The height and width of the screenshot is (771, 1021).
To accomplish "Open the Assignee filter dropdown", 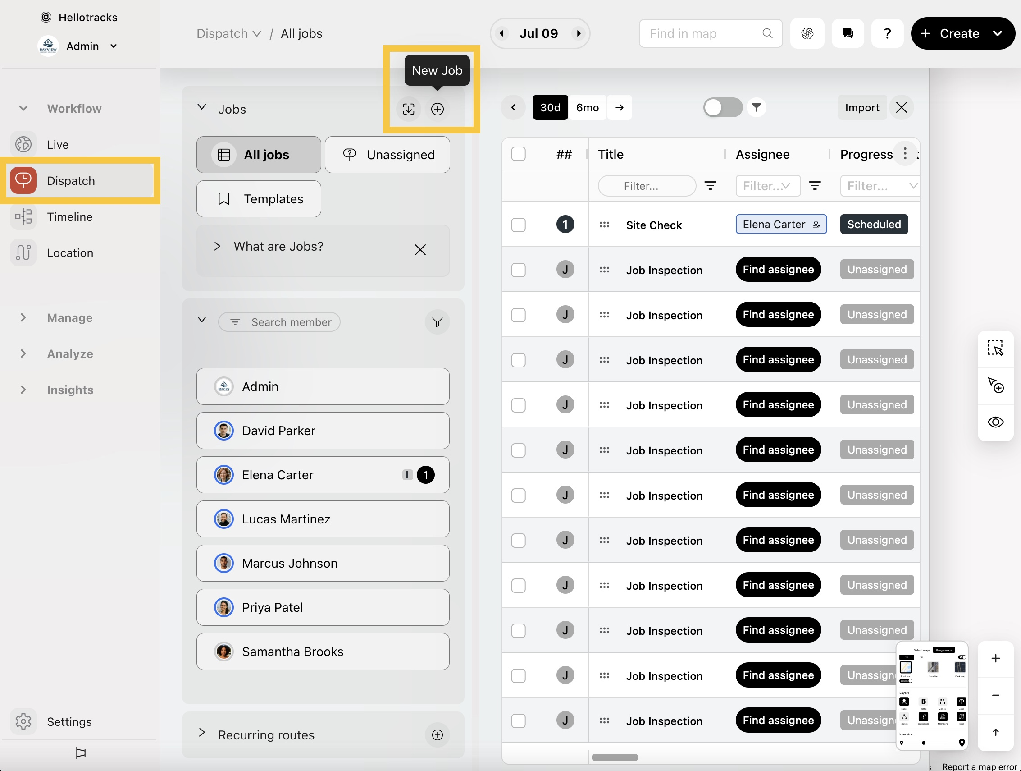I will 768,186.
